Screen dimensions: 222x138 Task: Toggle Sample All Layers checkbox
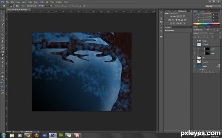56,6
